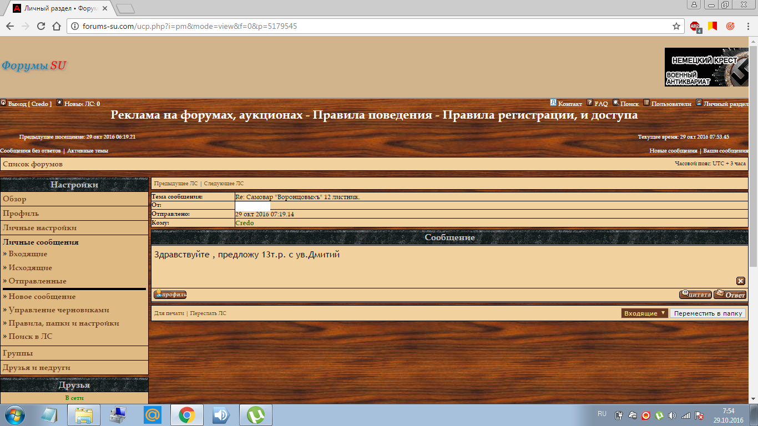Expand the Входящие folder dropdown
This screenshot has height=426, width=758.
(644, 313)
